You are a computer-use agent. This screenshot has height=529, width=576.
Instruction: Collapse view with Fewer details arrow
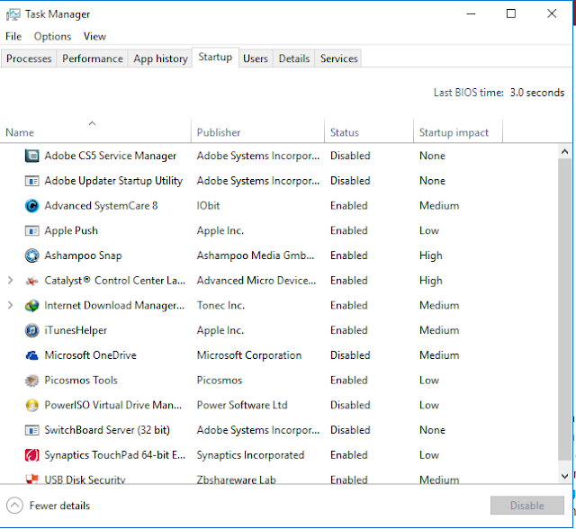point(14,506)
